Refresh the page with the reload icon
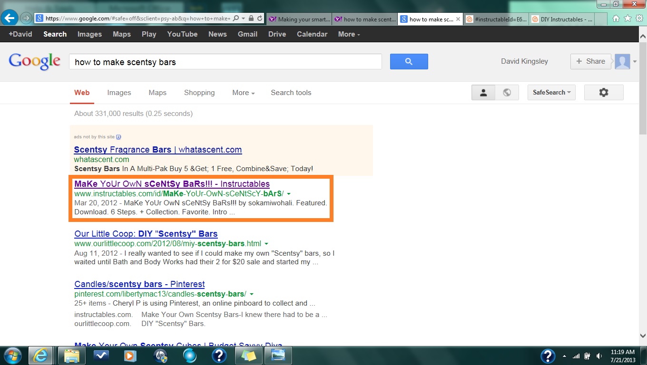The image size is (647, 365). coord(260,19)
